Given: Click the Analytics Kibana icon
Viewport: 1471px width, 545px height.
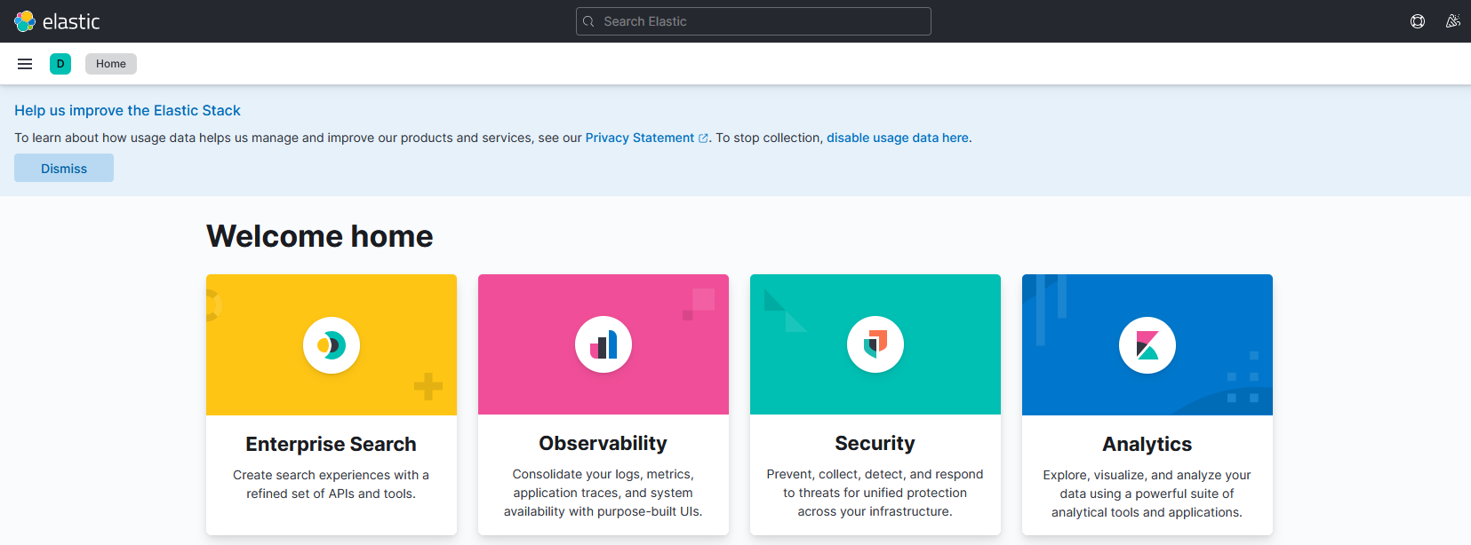Looking at the screenshot, I should click(1147, 345).
